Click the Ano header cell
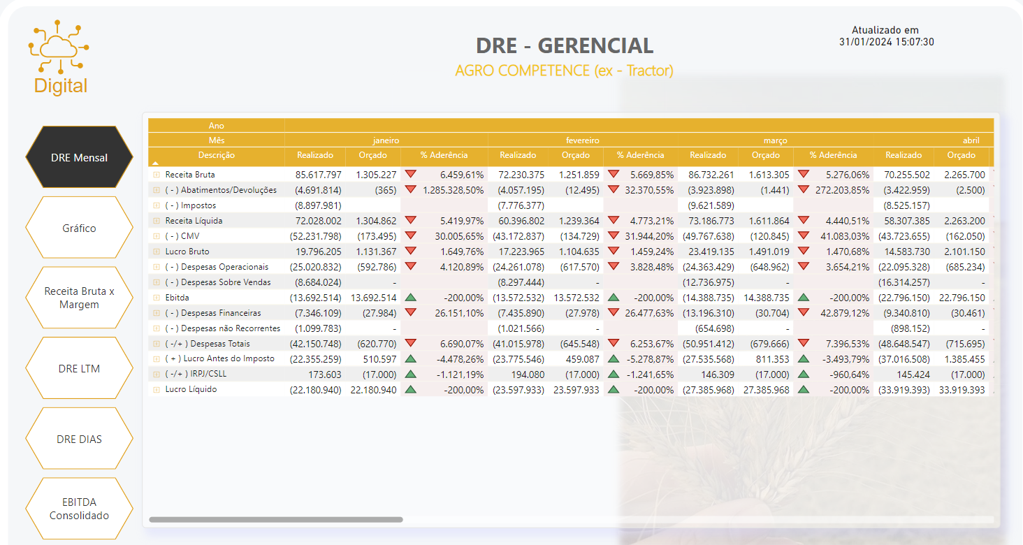The image size is (1023, 545). click(217, 126)
